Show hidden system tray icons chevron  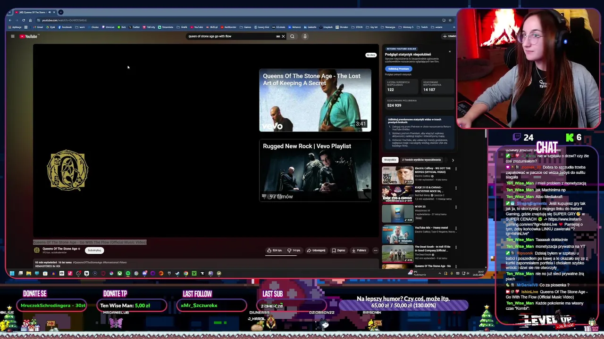[440, 274]
